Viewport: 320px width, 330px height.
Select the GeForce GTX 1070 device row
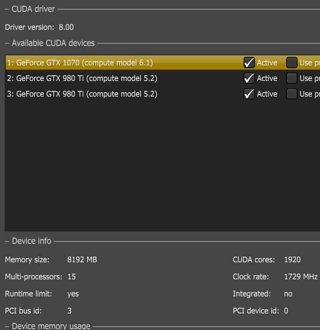click(80, 62)
